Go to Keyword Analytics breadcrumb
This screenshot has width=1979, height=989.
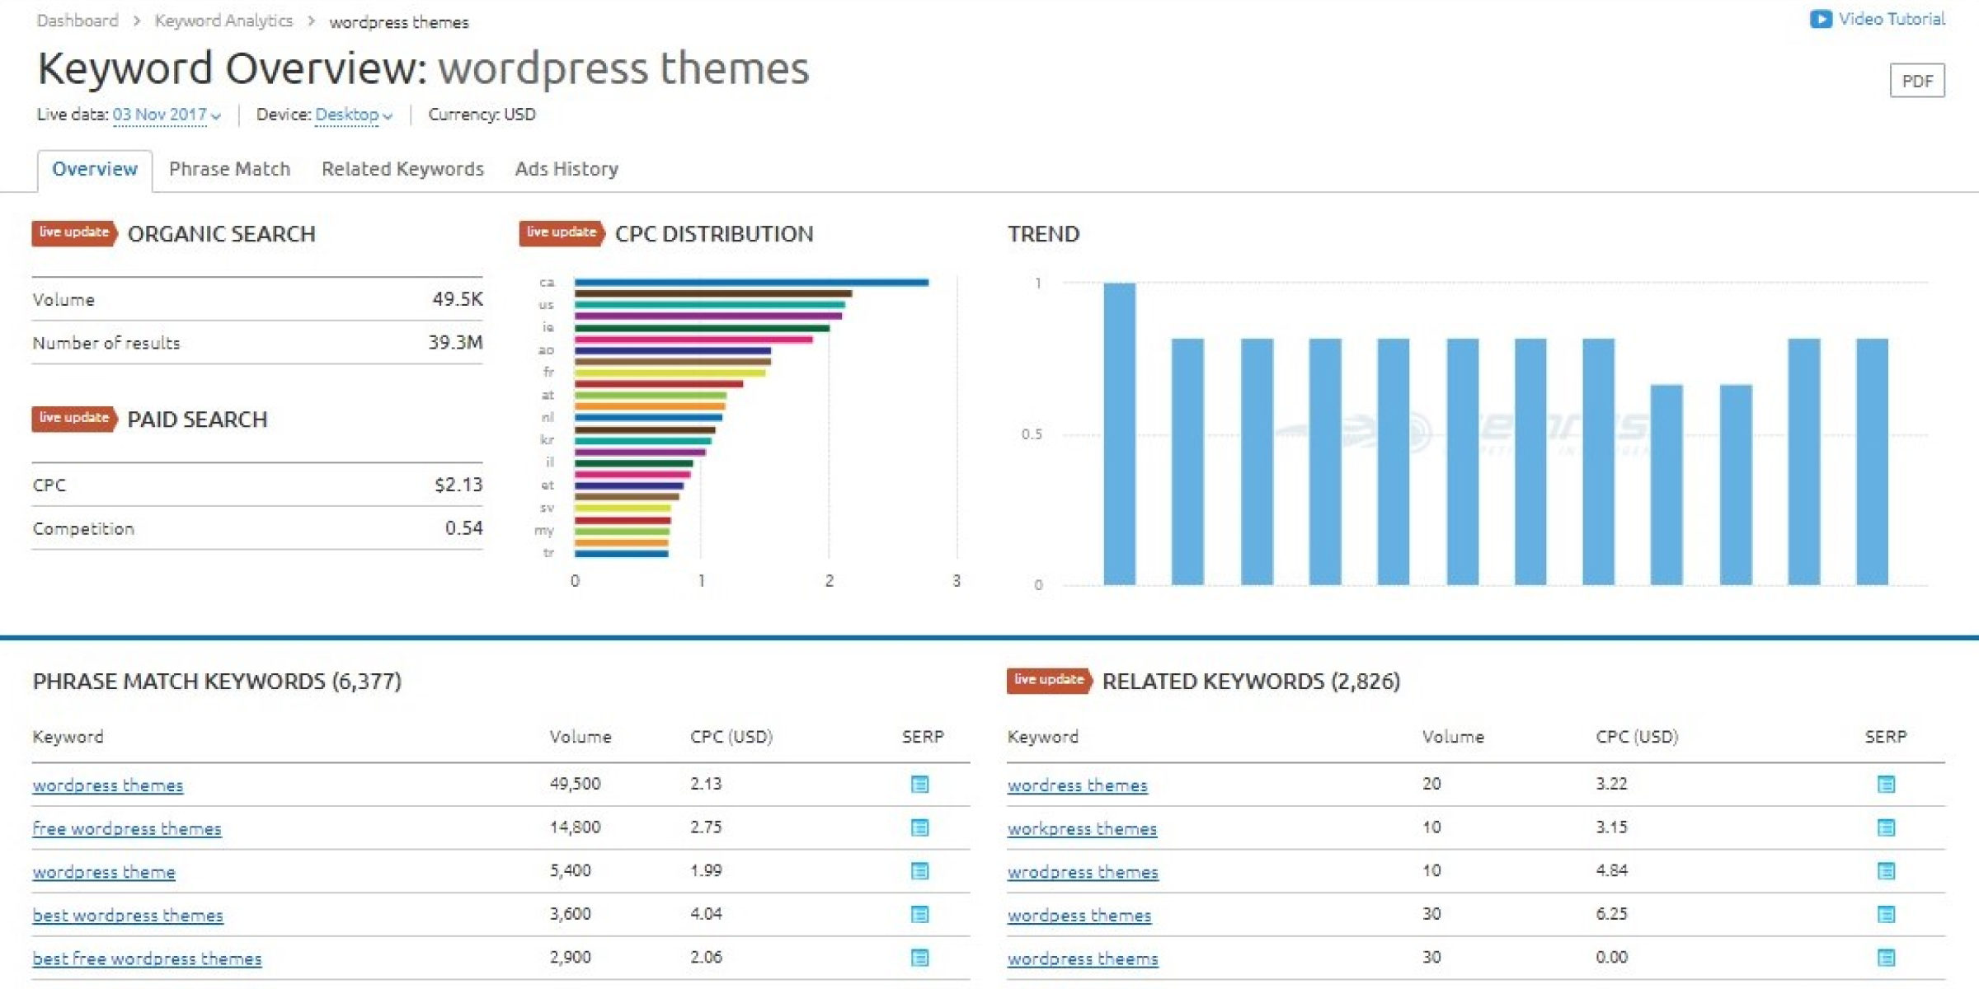[223, 21]
